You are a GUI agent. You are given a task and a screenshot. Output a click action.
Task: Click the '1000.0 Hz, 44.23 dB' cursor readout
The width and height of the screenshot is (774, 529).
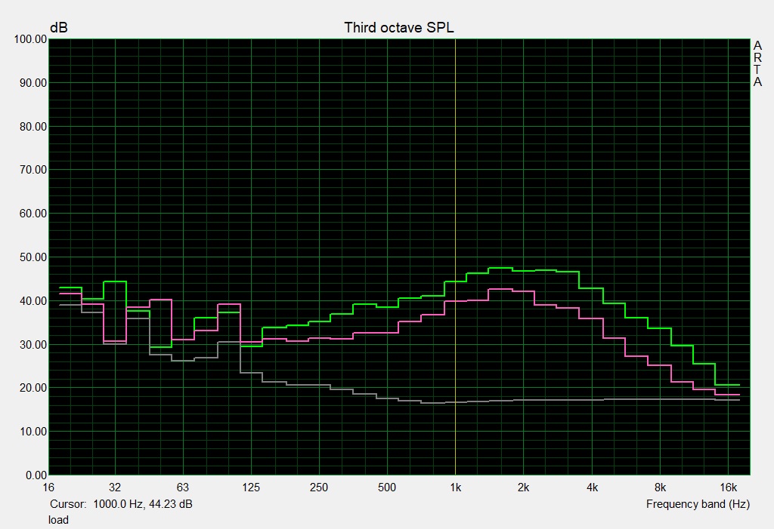[x=143, y=504]
